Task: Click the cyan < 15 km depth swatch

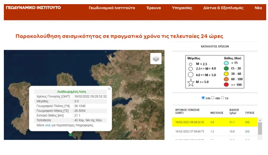Action: [226, 63]
